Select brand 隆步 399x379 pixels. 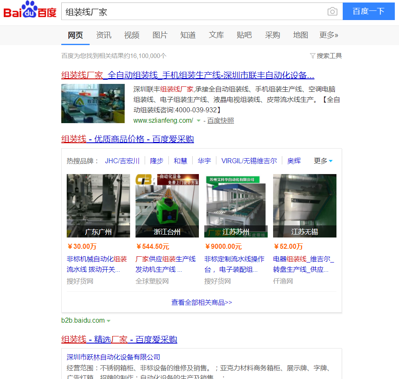(x=156, y=161)
